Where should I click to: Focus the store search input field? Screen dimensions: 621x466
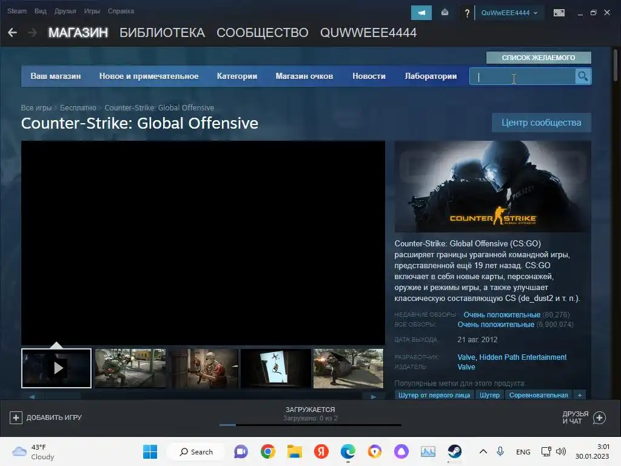(x=522, y=76)
